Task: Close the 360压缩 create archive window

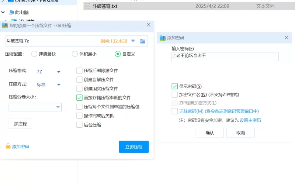Action: (149, 25)
